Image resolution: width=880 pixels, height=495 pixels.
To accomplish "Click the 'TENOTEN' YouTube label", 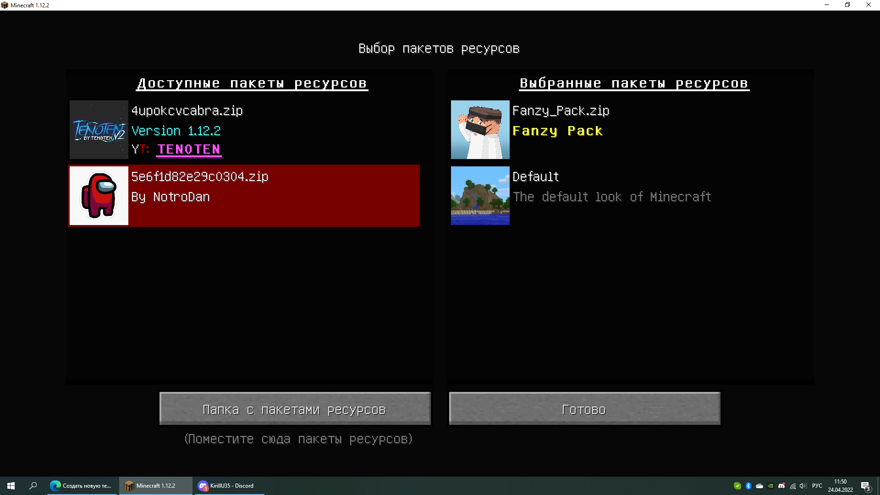I will [189, 149].
